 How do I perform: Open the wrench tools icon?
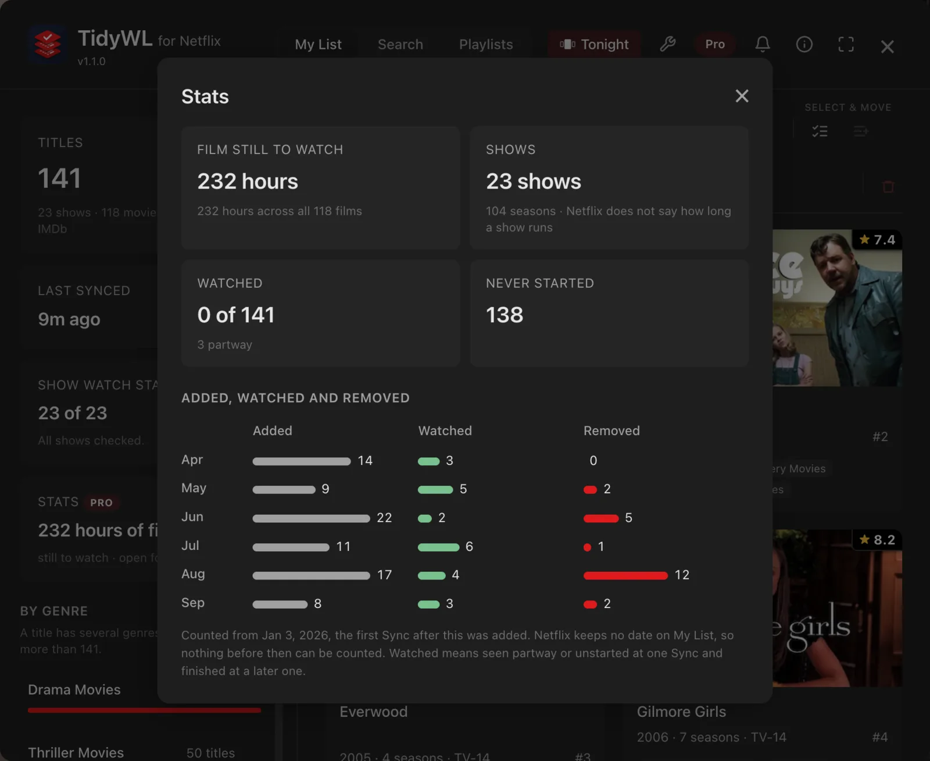coord(668,44)
